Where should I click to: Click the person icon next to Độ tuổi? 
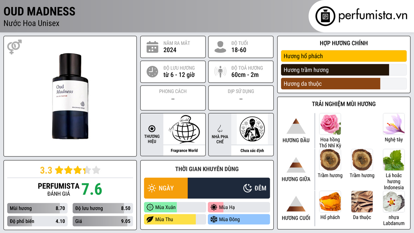220,47
